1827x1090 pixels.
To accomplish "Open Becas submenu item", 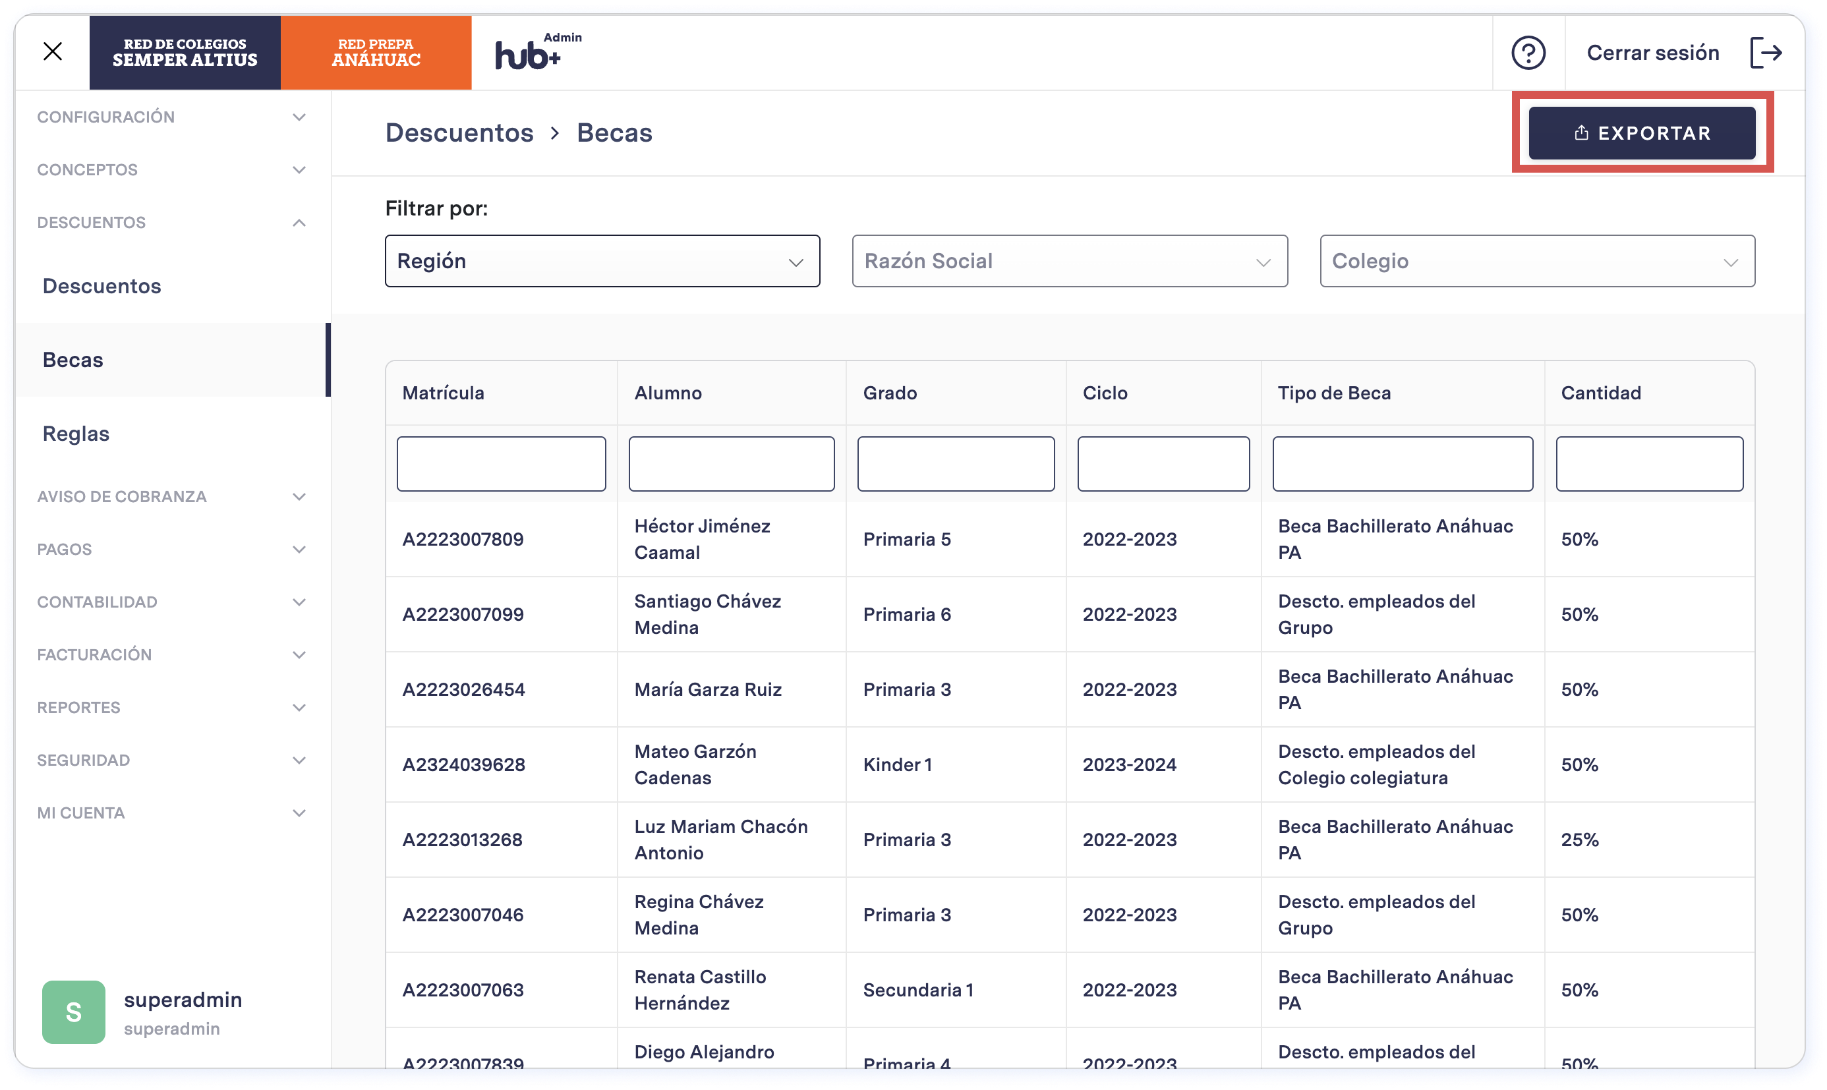I will pyautogui.click(x=172, y=360).
